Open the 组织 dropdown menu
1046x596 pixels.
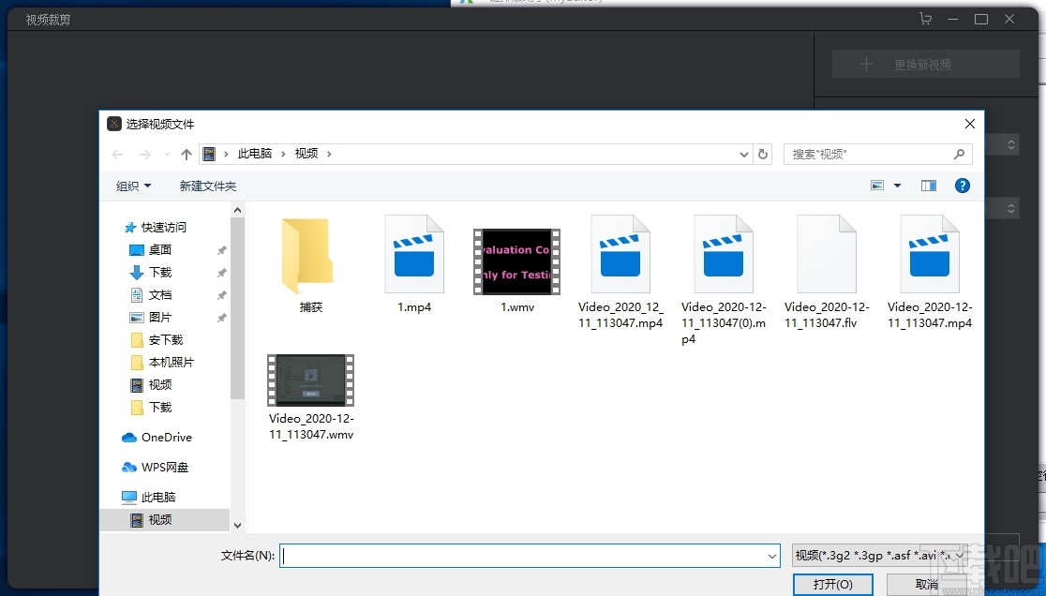click(x=131, y=186)
